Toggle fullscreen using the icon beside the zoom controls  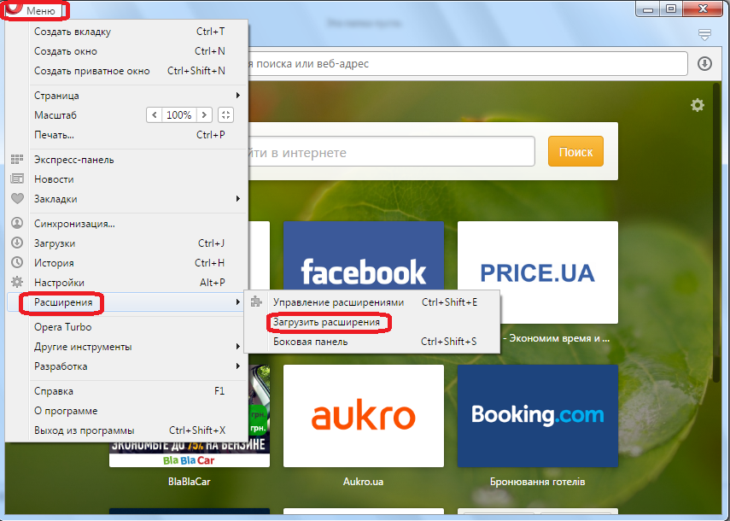(225, 114)
